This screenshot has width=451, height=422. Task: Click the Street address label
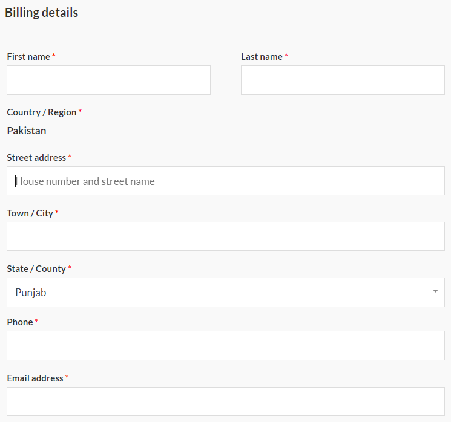[36, 158]
